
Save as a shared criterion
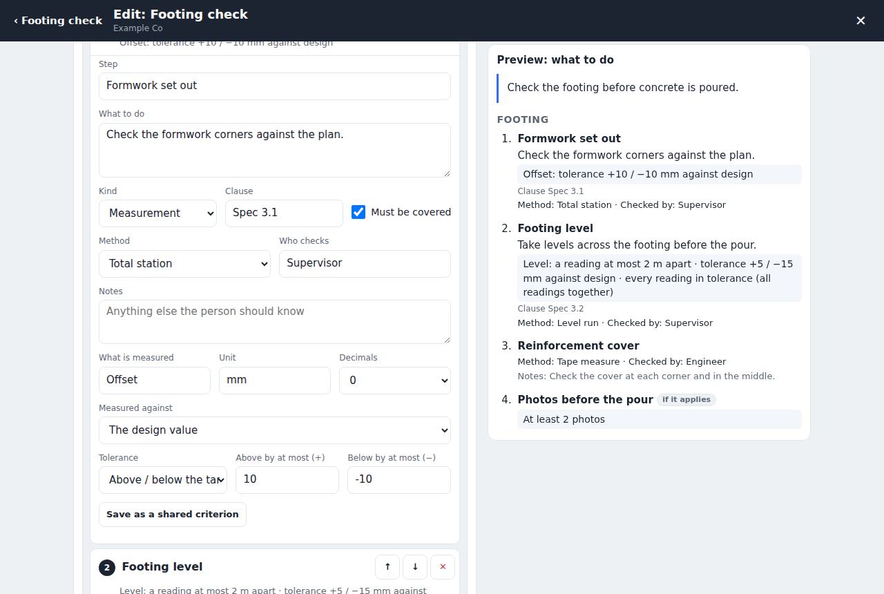click(173, 515)
